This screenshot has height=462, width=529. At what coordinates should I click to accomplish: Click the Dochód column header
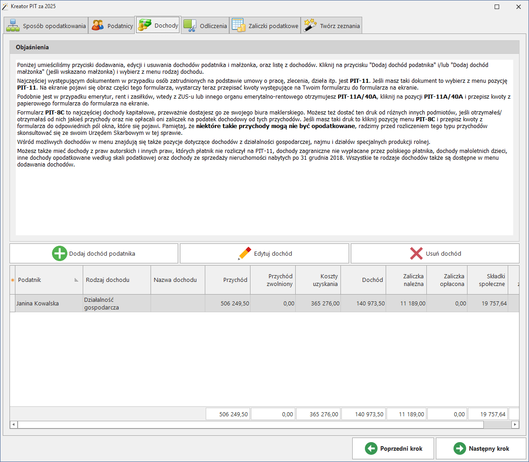[364, 280]
